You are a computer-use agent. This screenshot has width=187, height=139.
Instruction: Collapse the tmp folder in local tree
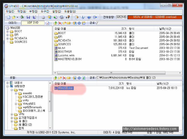pos(12,90)
